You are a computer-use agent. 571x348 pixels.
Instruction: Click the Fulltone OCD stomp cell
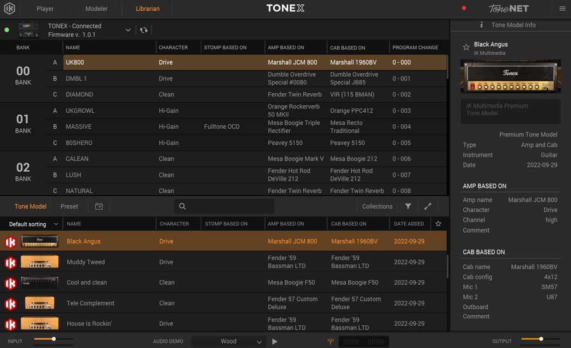222,127
